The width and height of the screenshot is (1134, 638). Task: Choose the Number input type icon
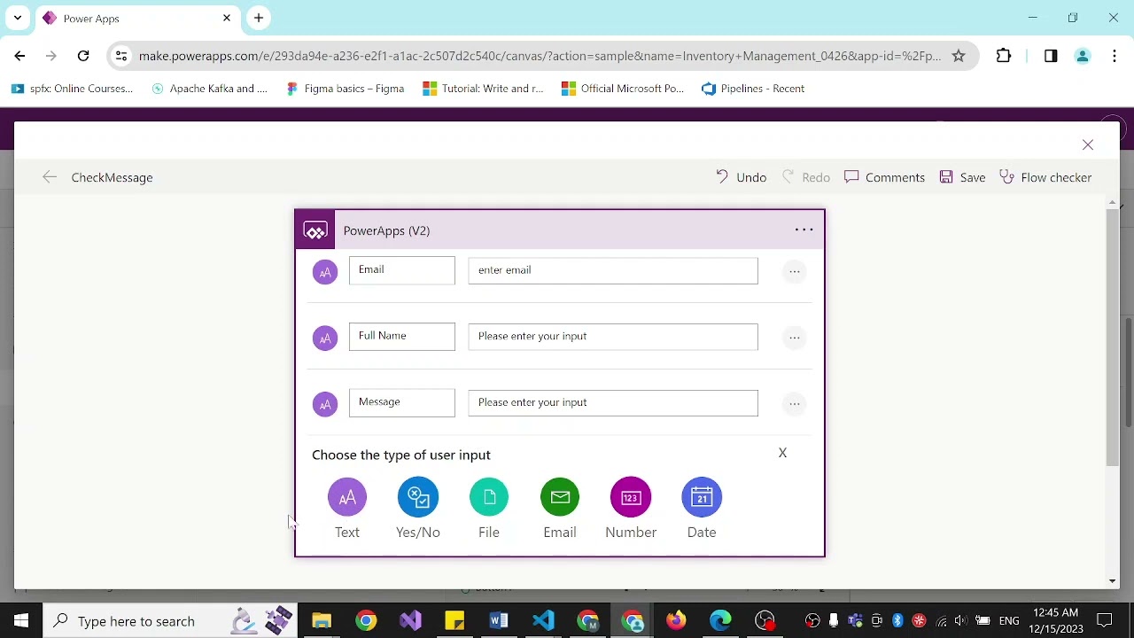(631, 497)
